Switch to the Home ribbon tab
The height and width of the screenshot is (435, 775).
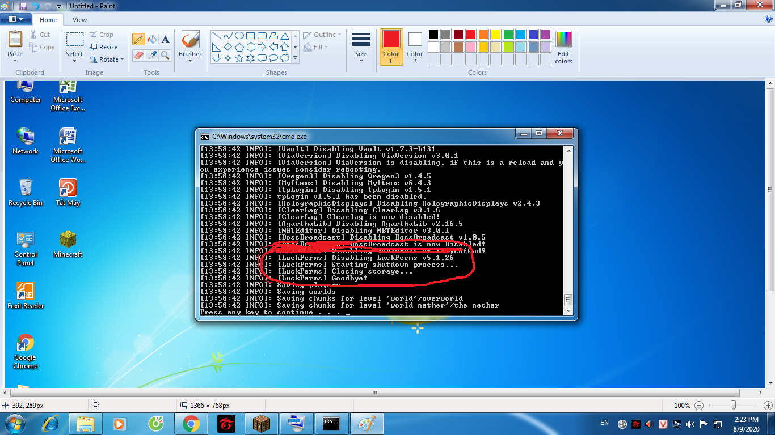48,20
